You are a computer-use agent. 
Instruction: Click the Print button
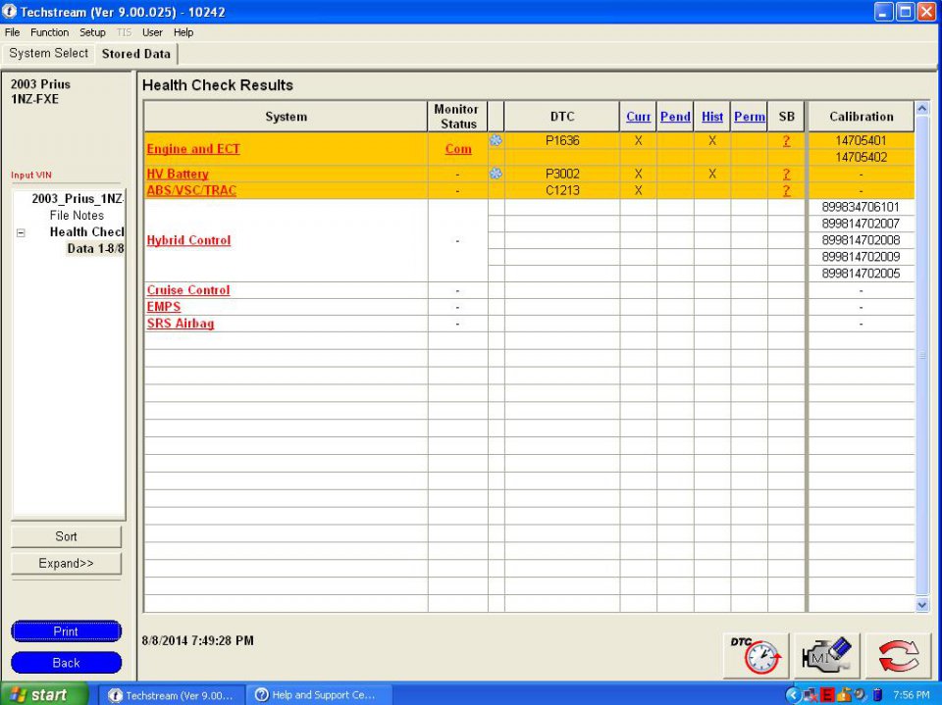(x=66, y=631)
